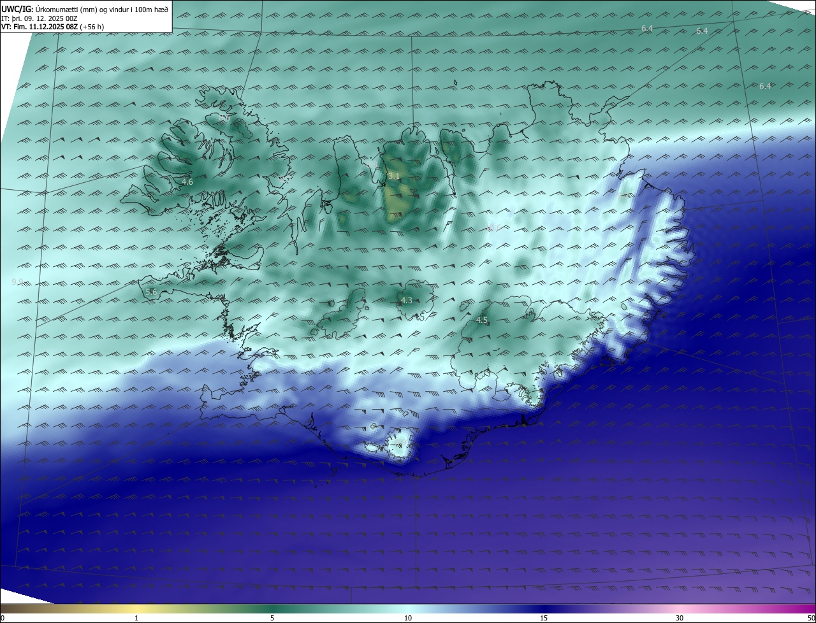Select the 'VT: Fim. 11.12.2025 08Z' line
Viewport: 816px width, 623px height.
click(x=52, y=27)
